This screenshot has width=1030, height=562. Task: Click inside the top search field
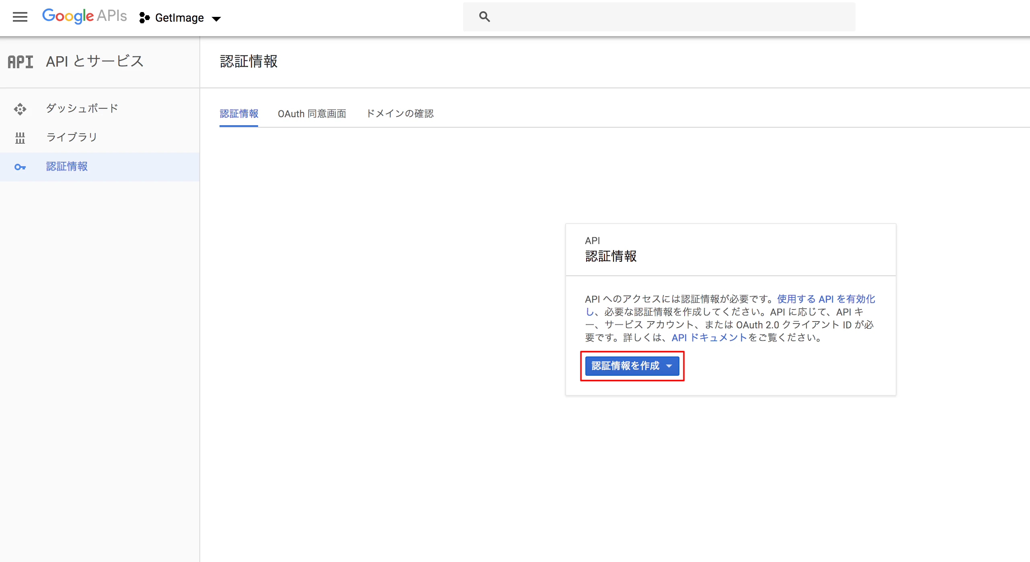643,16
